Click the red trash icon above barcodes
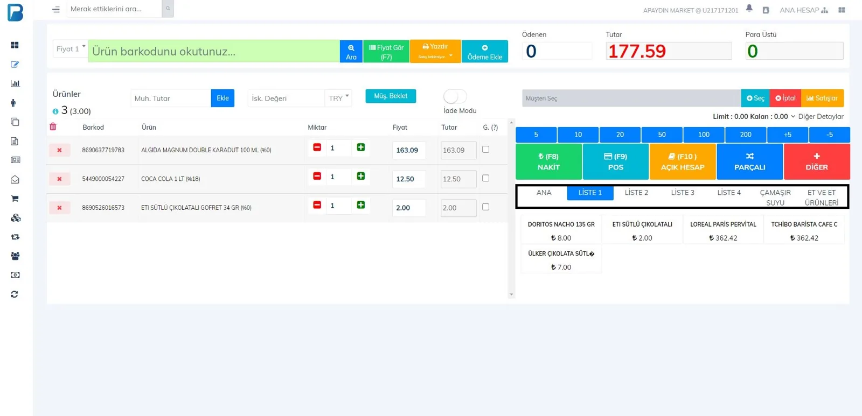 [x=53, y=126]
